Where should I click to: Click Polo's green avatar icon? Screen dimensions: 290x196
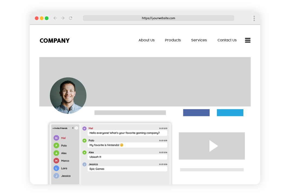(56, 145)
